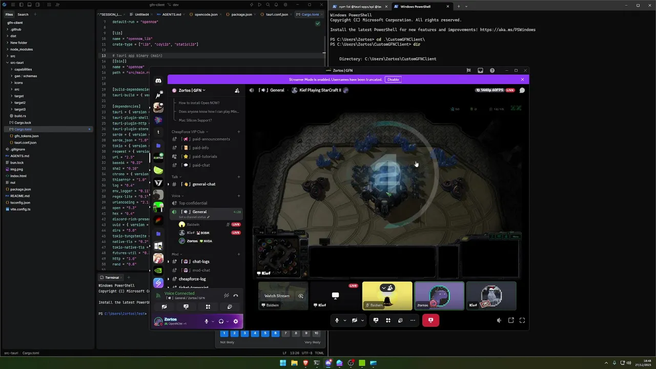
Task: Expand node_modules folder in file tree
Action: coord(22,49)
